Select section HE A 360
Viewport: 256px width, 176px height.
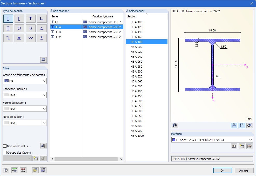click(147, 86)
